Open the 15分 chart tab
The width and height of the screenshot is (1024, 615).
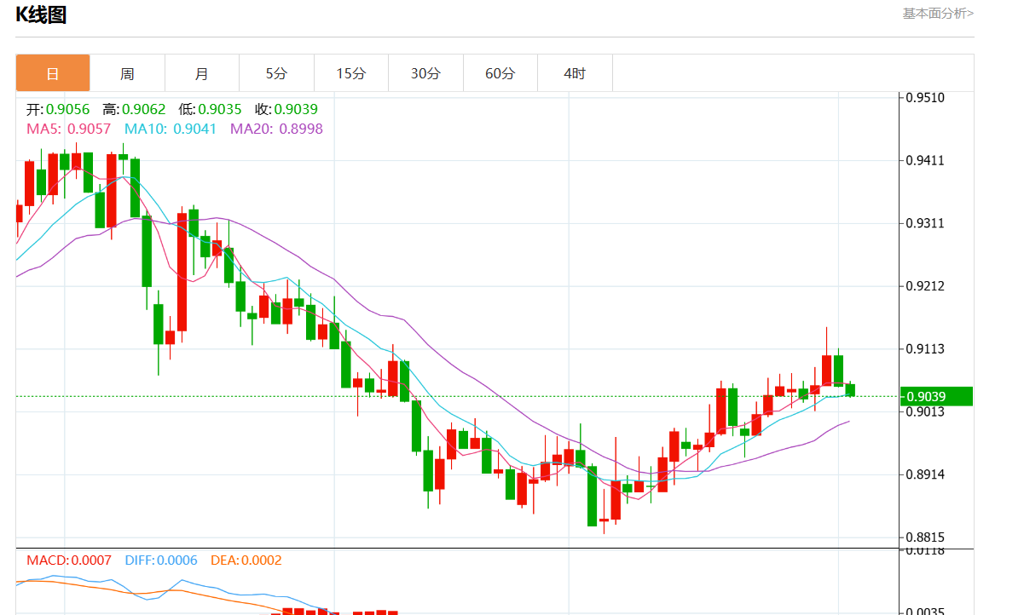[x=351, y=73]
